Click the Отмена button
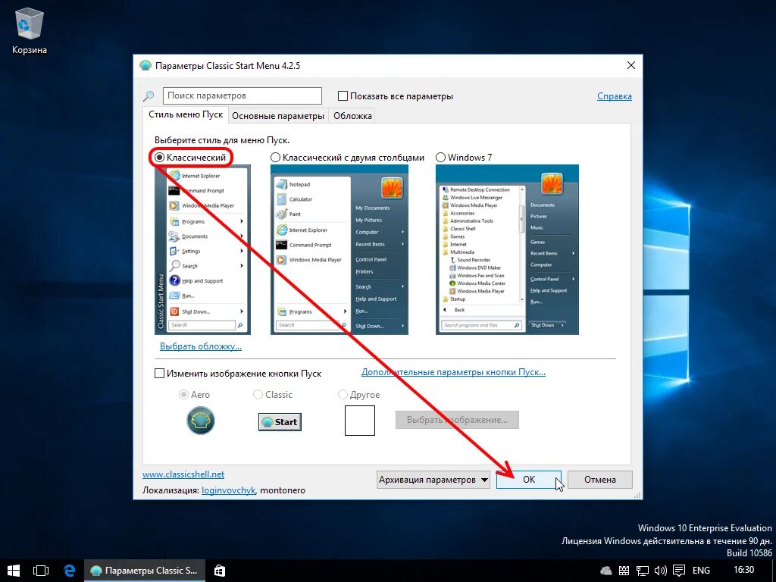776x582 pixels. click(600, 480)
